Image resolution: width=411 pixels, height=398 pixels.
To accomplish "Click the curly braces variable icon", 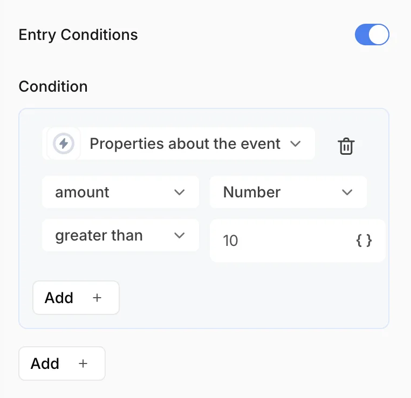I will coord(364,241).
